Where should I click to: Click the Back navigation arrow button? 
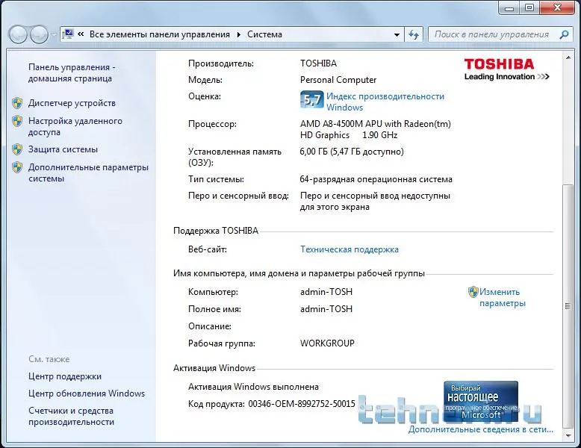point(17,34)
